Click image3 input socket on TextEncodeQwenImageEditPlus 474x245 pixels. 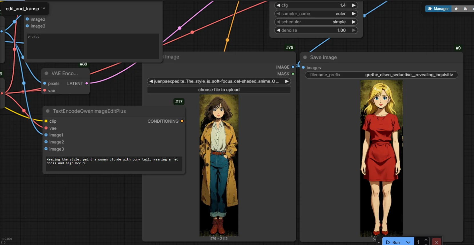click(x=46, y=149)
